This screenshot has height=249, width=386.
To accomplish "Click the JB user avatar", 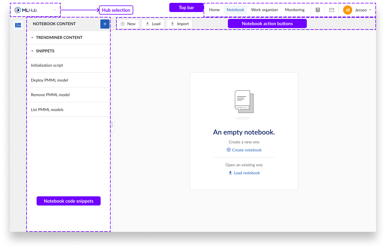I will (x=347, y=10).
